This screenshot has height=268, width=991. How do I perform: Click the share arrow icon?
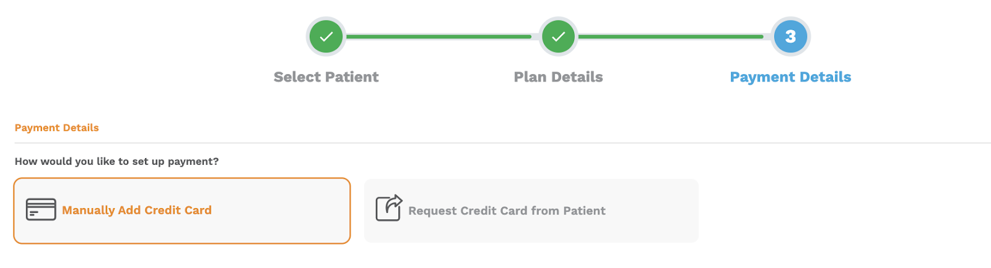(389, 208)
